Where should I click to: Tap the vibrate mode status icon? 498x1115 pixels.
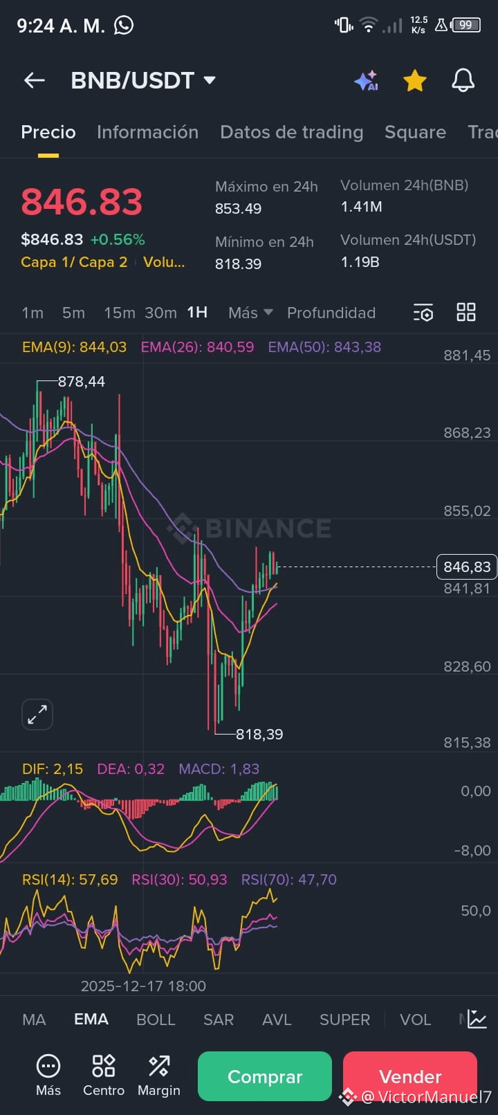[344, 26]
